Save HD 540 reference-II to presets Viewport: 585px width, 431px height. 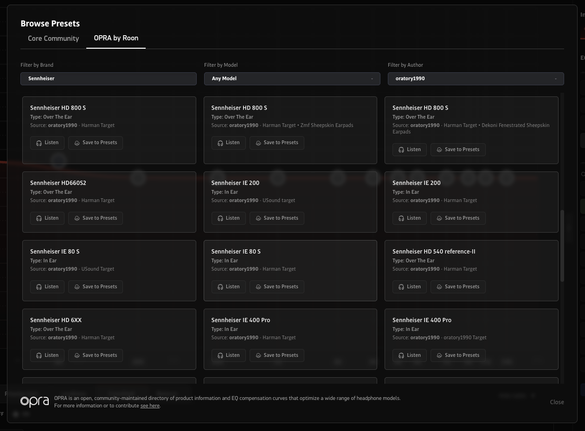point(458,287)
